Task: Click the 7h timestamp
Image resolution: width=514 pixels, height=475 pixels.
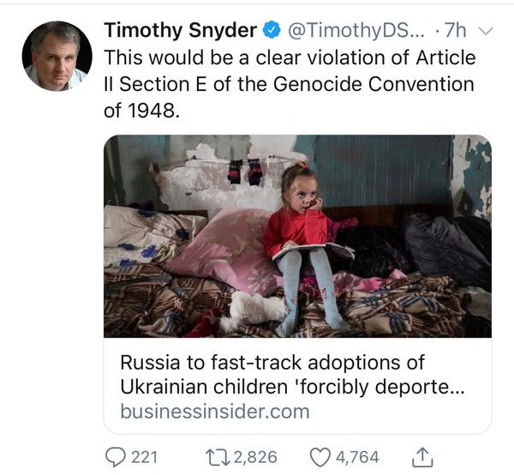Action: (452, 31)
